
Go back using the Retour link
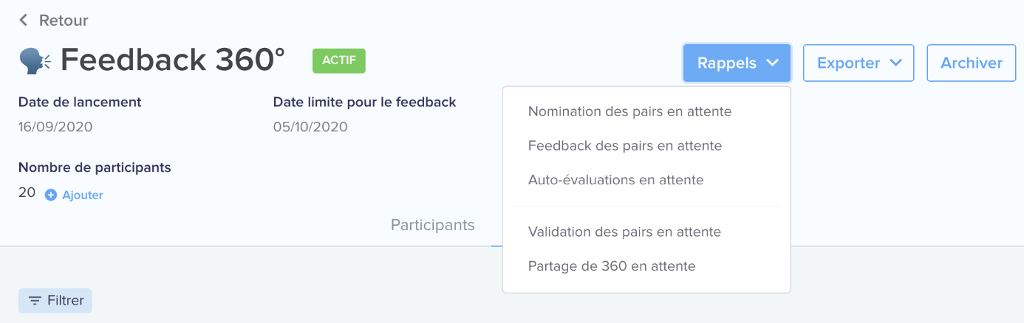[x=53, y=21]
